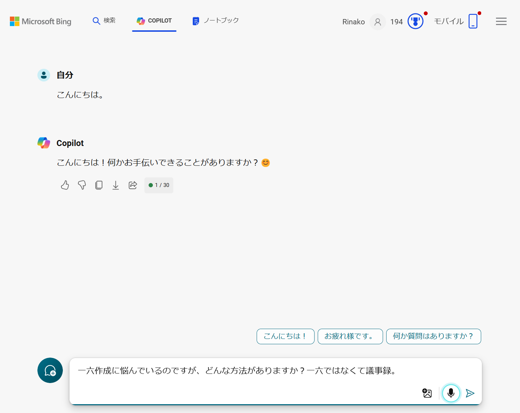Send the こんにちは！ suggested reply
Screen dimensions: 520x413
[285, 336]
